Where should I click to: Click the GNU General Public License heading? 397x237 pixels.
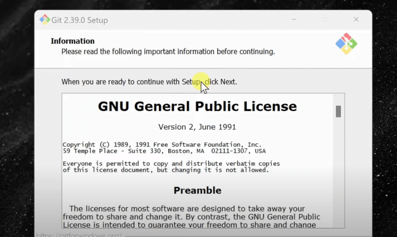click(197, 107)
